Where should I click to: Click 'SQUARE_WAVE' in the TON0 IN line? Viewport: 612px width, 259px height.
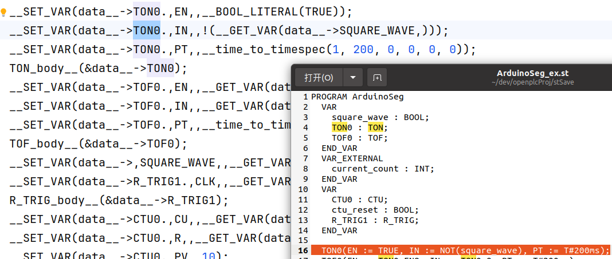tap(378, 31)
